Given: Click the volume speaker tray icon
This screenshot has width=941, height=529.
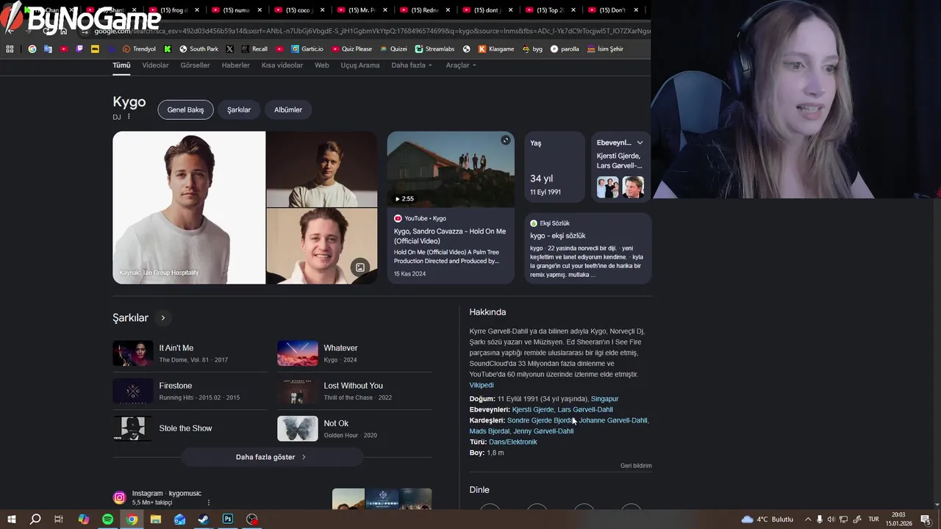Looking at the screenshot, I should tap(831, 519).
